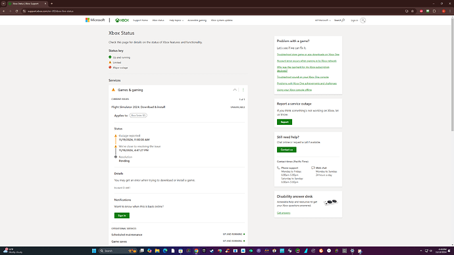Click the Xbox logo in the header
The height and width of the screenshot is (255, 454).
(122, 20)
